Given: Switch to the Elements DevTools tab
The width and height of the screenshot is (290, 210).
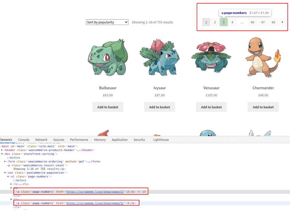Looking at the screenshot, I should coord(6,140).
